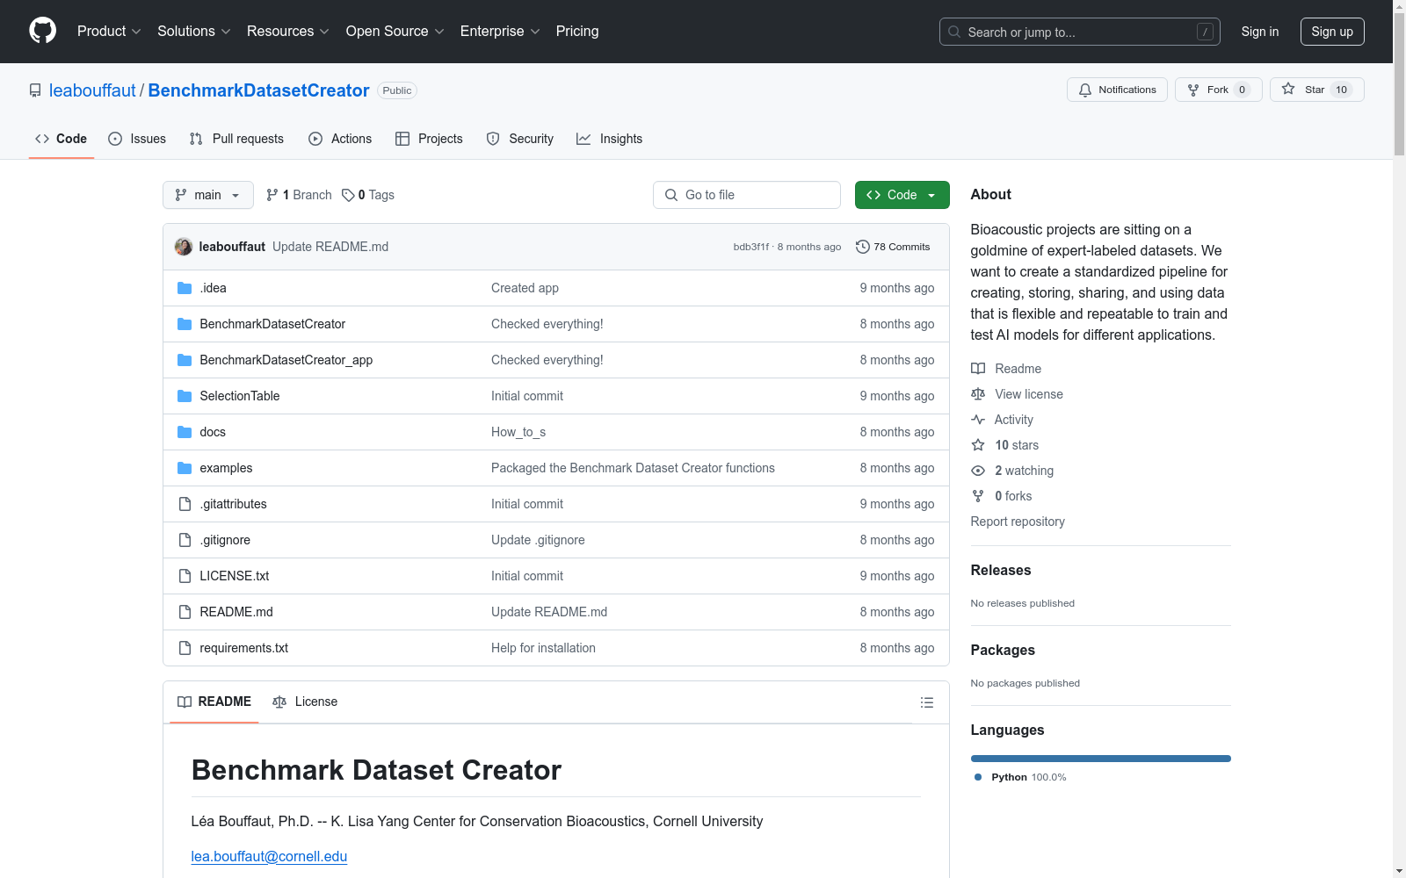Expand the Enterprise menu
The width and height of the screenshot is (1406, 878).
coord(500,32)
